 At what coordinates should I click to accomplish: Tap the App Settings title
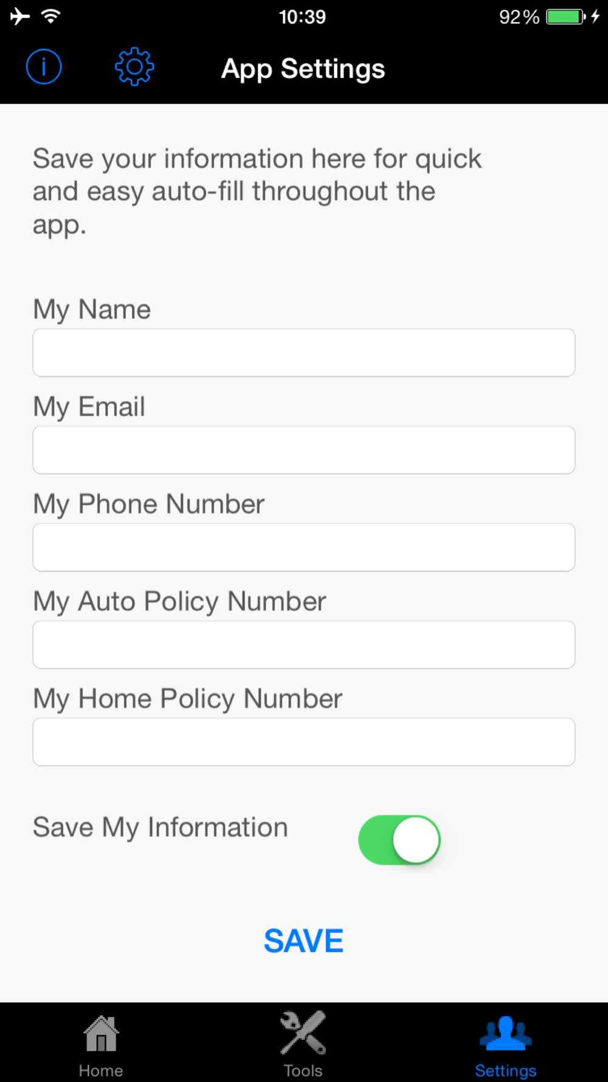[303, 69]
